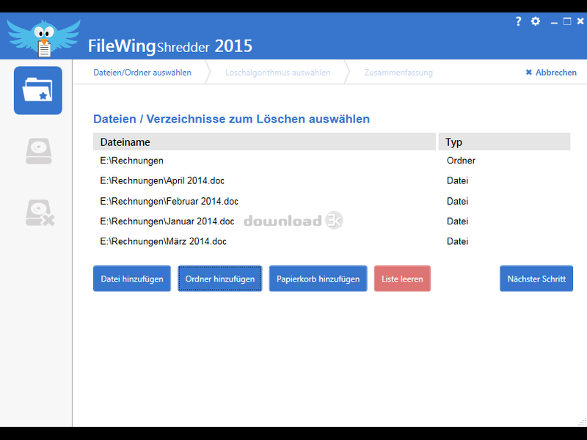The image size is (587, 440).
Task: Go to the Dateien/Ordner auswählen step
Action: coord(142,73)
